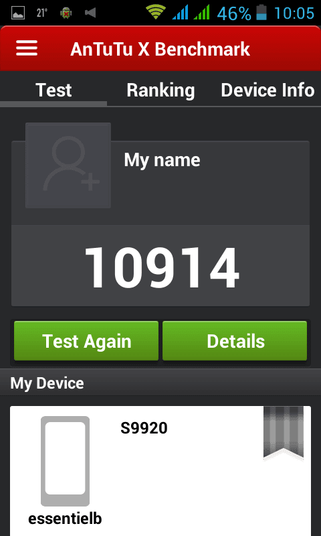The width and height of the screenshot is (321, 536).
Task: Switch to the Device Info tab
Action: (x=267, y=90)
